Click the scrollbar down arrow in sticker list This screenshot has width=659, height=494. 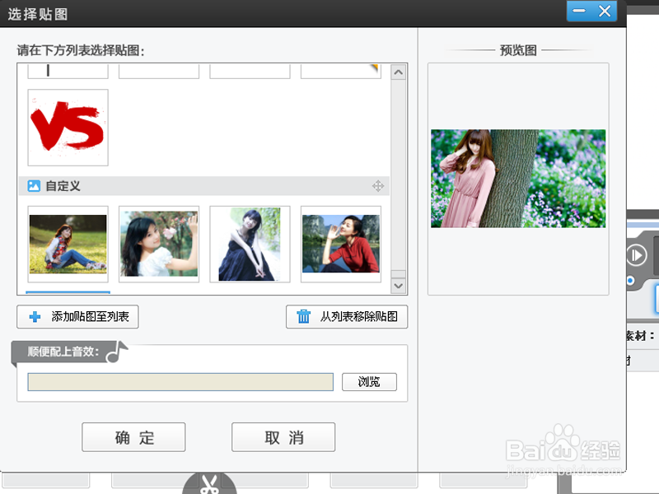[x=398, y=286]
